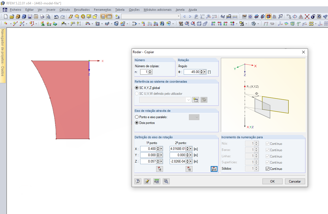
Task: Click the create new coordinate system icon
Action: pyautogui.click(x=196, y=100)
